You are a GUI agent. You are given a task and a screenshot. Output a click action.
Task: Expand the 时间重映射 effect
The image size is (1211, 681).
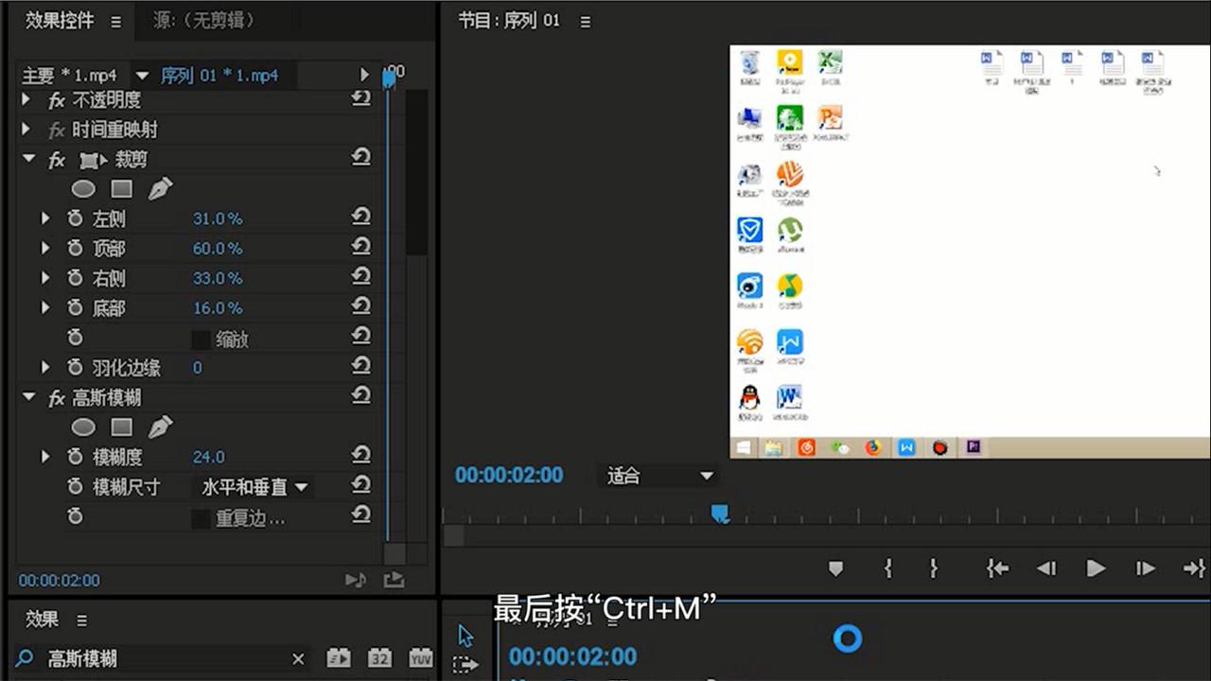[x=26, y=130]
